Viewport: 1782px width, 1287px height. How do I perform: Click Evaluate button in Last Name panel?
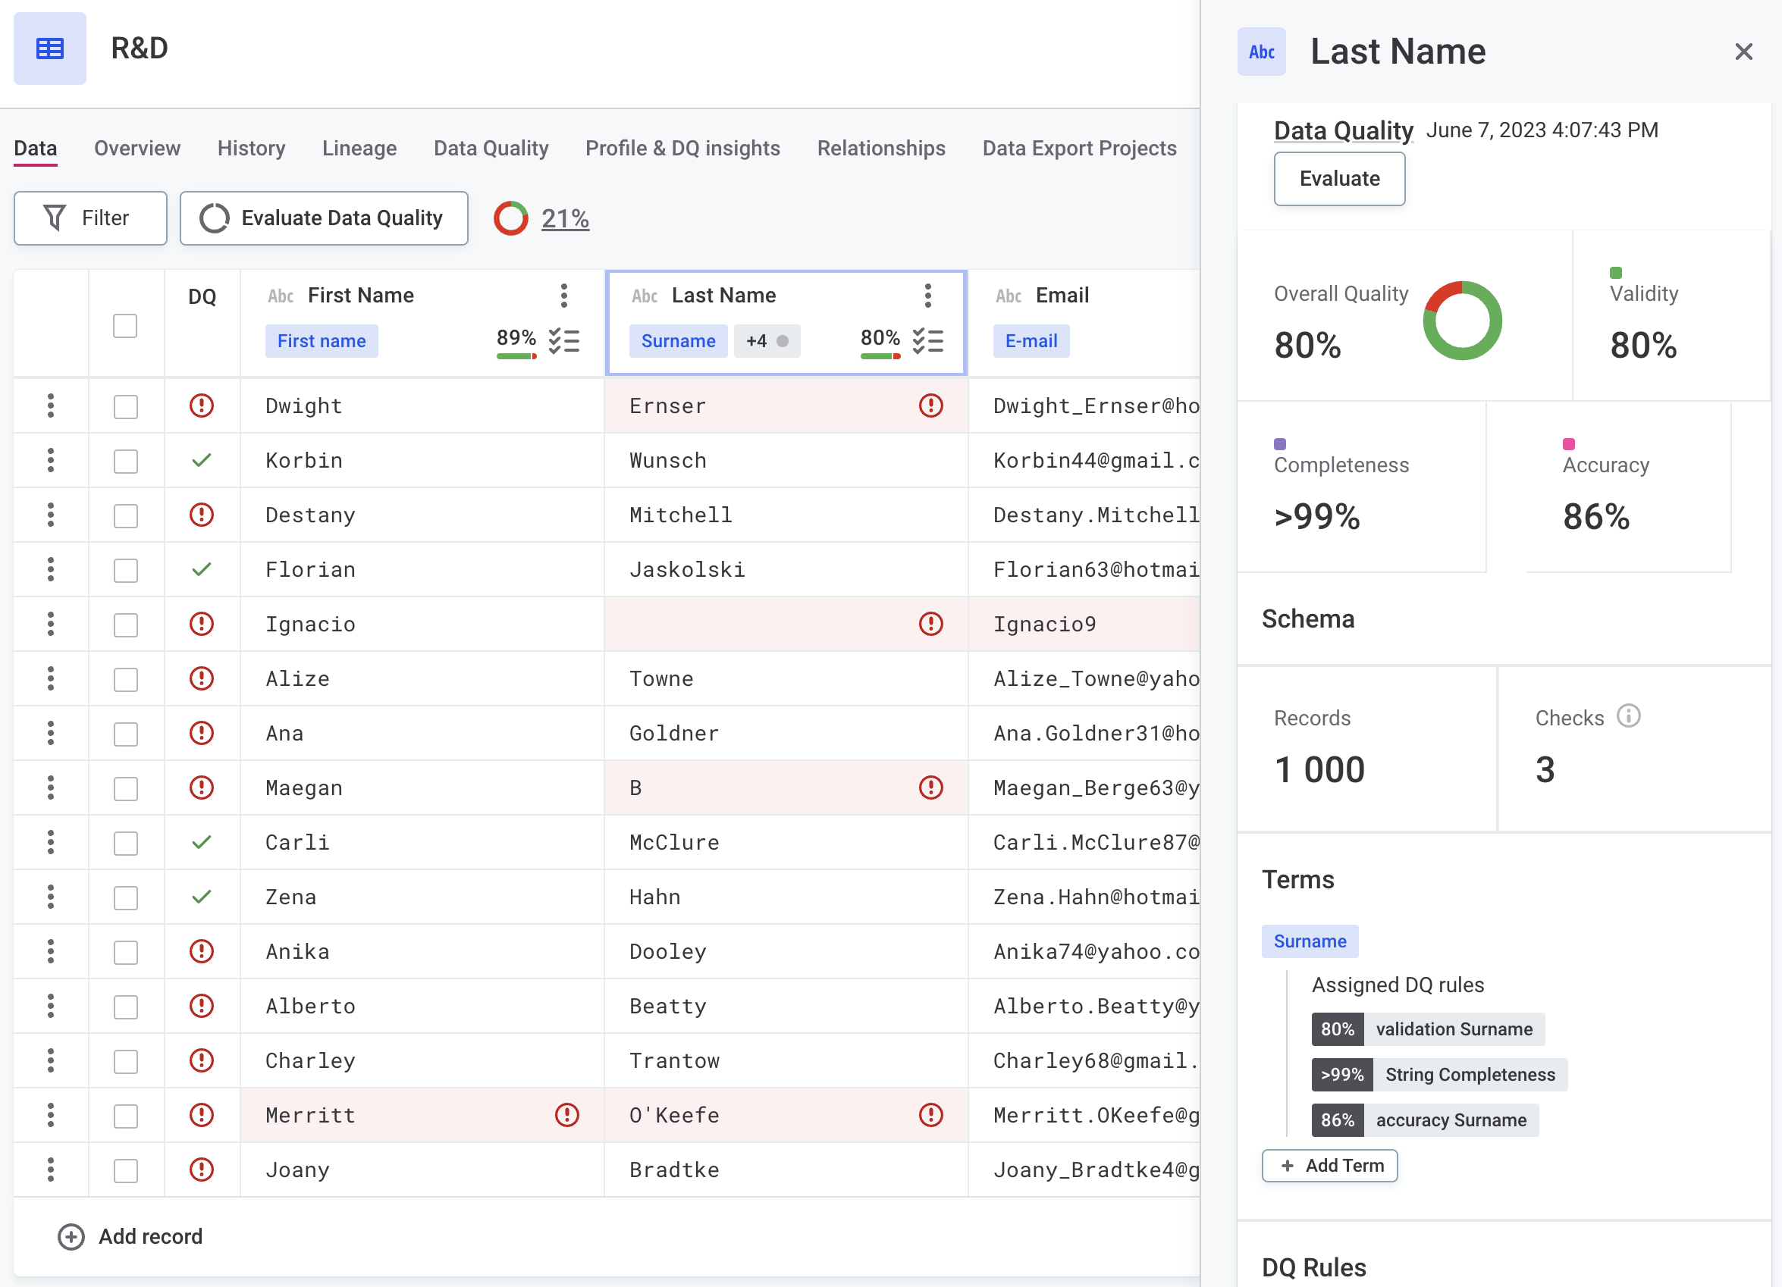(x=1339, y=179)
